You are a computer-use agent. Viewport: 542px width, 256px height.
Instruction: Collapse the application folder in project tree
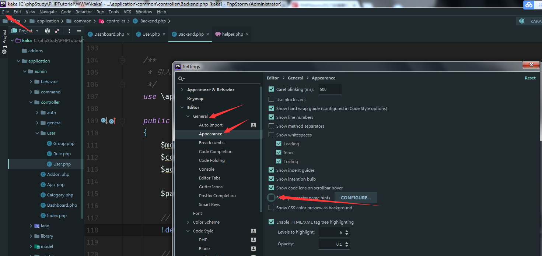point(18,61)
